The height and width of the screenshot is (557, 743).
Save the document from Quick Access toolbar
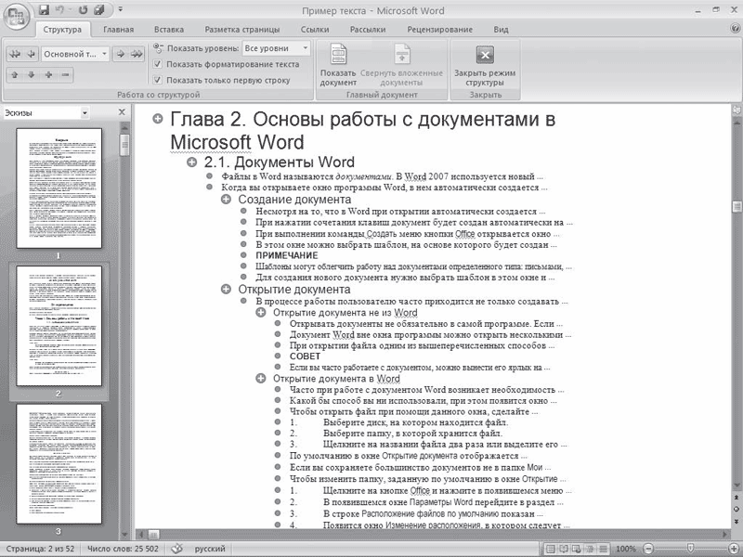44,10
